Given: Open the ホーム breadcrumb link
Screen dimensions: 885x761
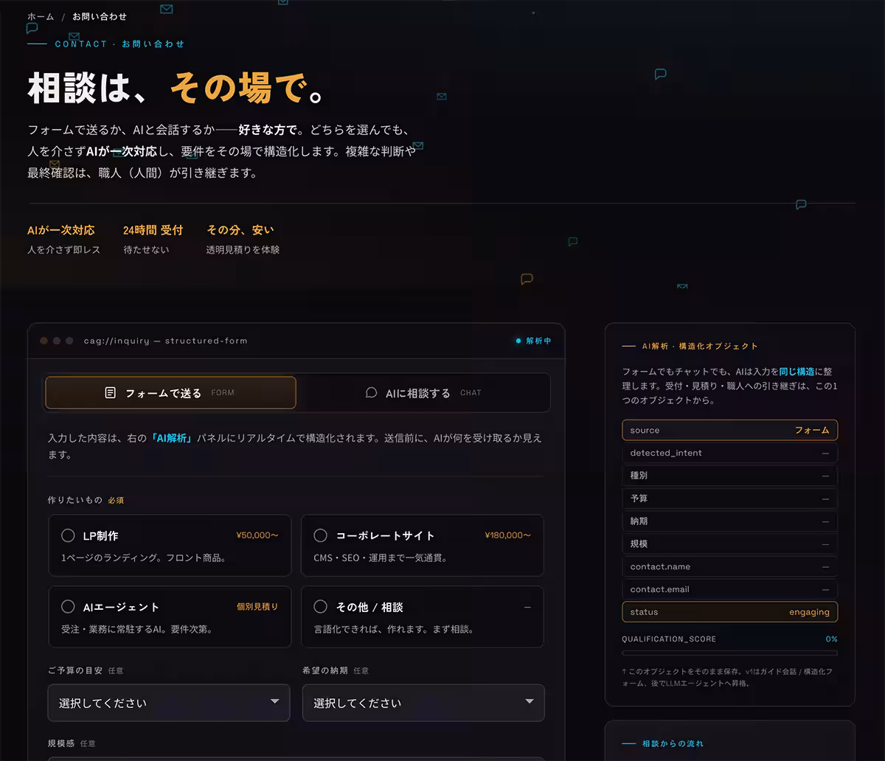Looking at the screenshot, I should (x=41, y=16).
